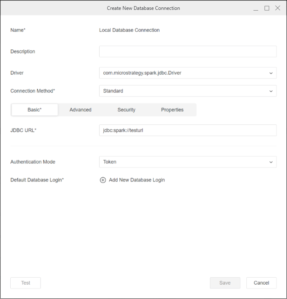Expand the Driver dropdown chevron
The height and width of the screenshot is (299, 287).
point(271,73)
